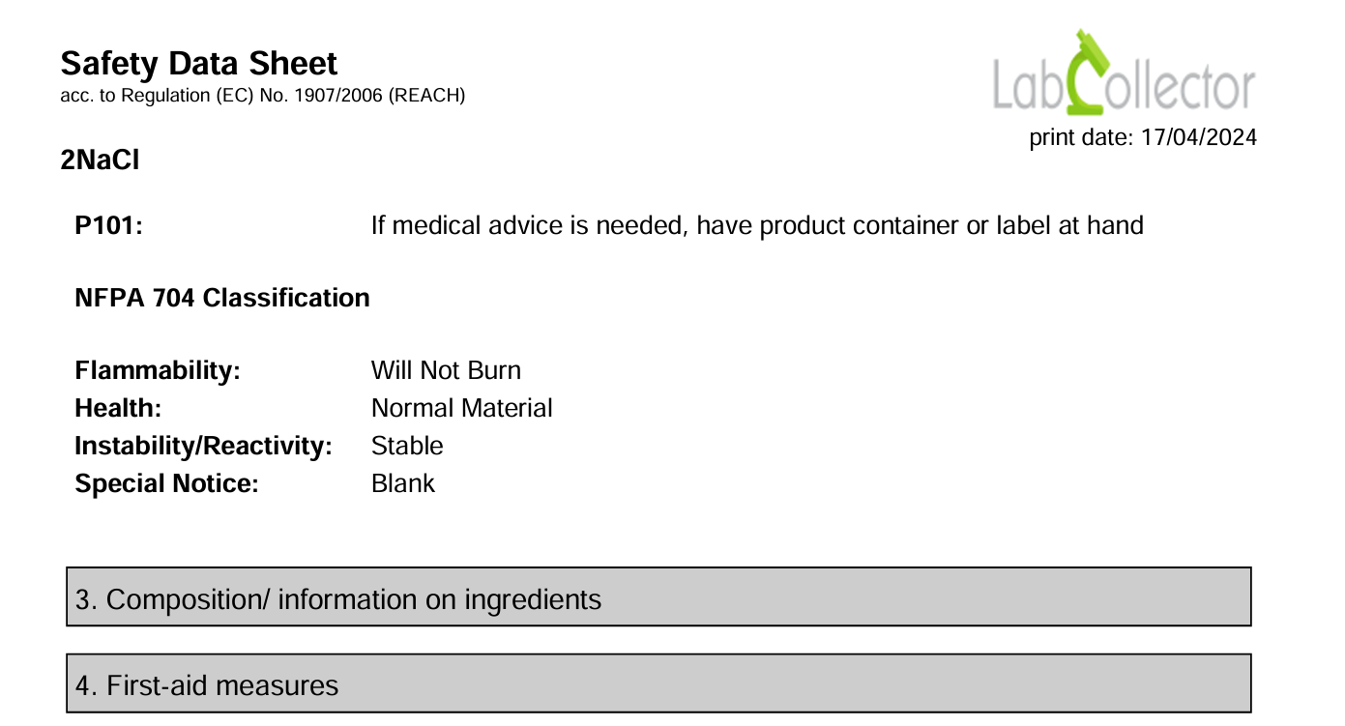Click the Instability/Reactivity label
This screenshot has height=726, width=1345.
click(x=203, y=447)
